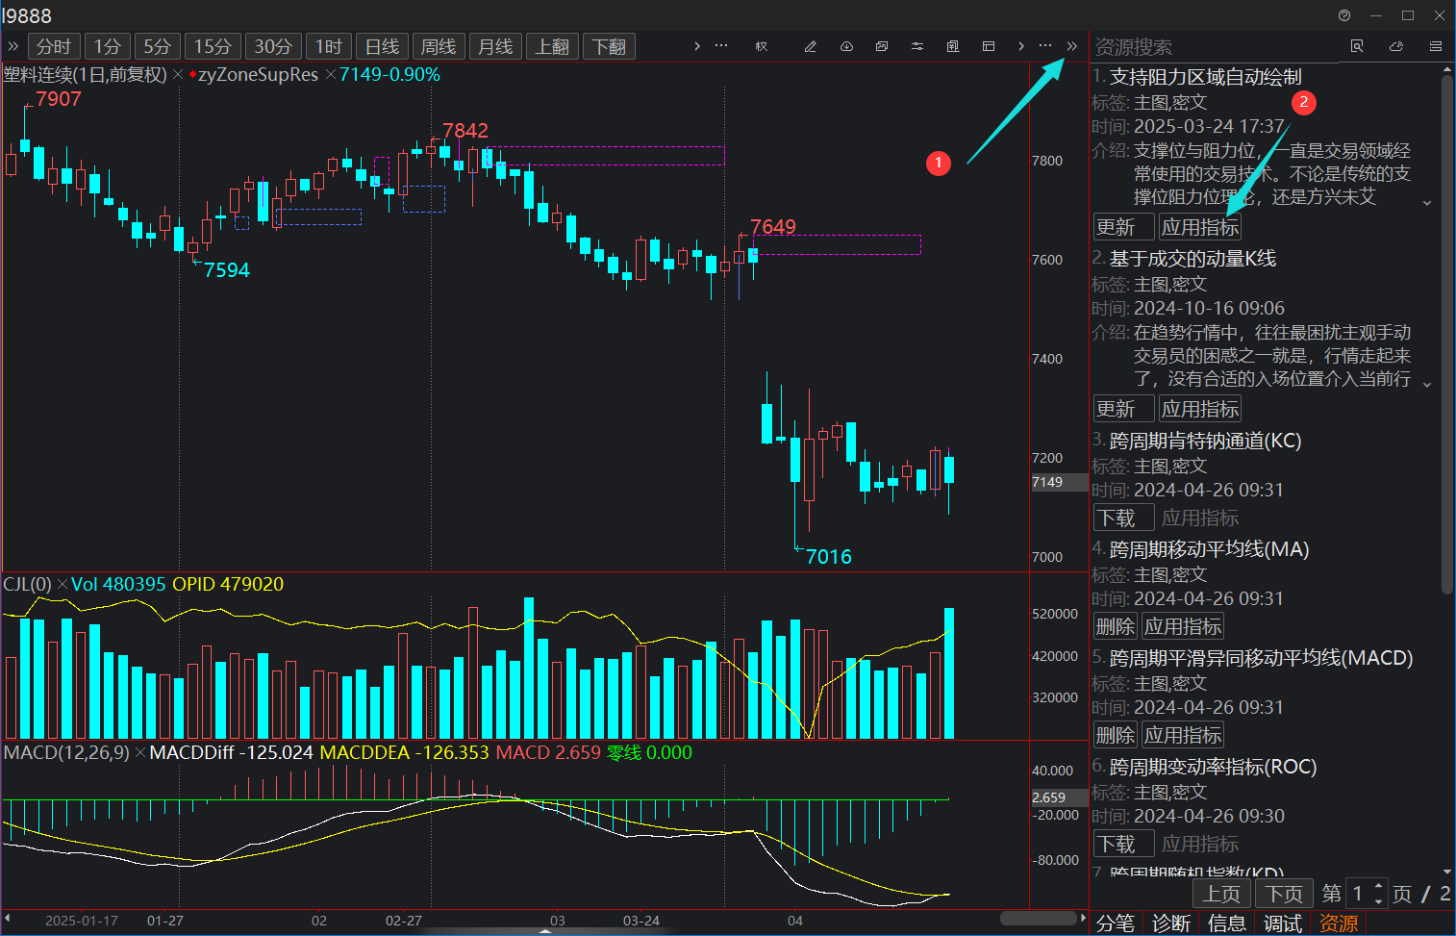Screen dimensions: 1456x936
Task: Click 应用指标 for 跨周期移动平均线(MA)
Action: (x=1183, y=626)
